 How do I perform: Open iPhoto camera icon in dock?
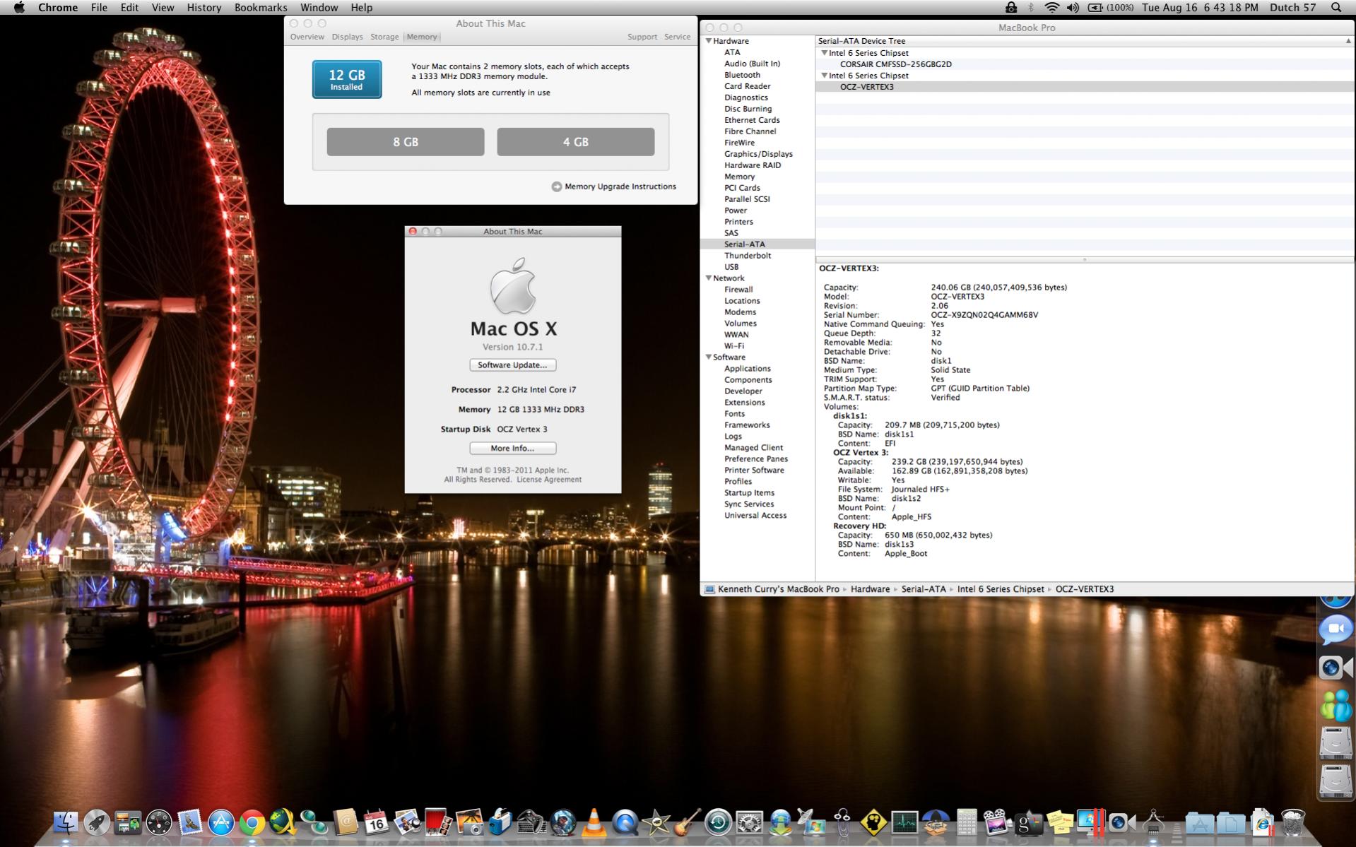(469, 823)
